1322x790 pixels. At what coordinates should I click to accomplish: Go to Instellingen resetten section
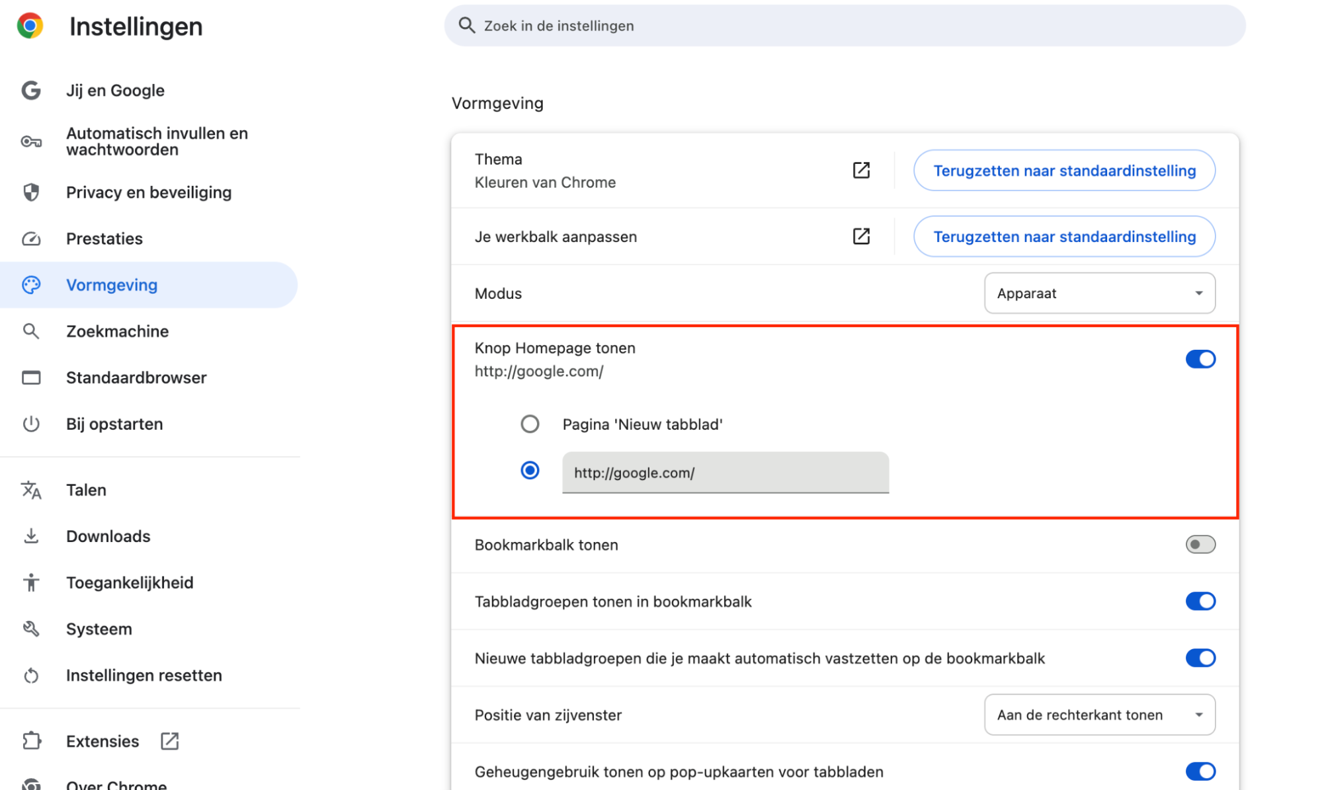[x=144, y=675]
